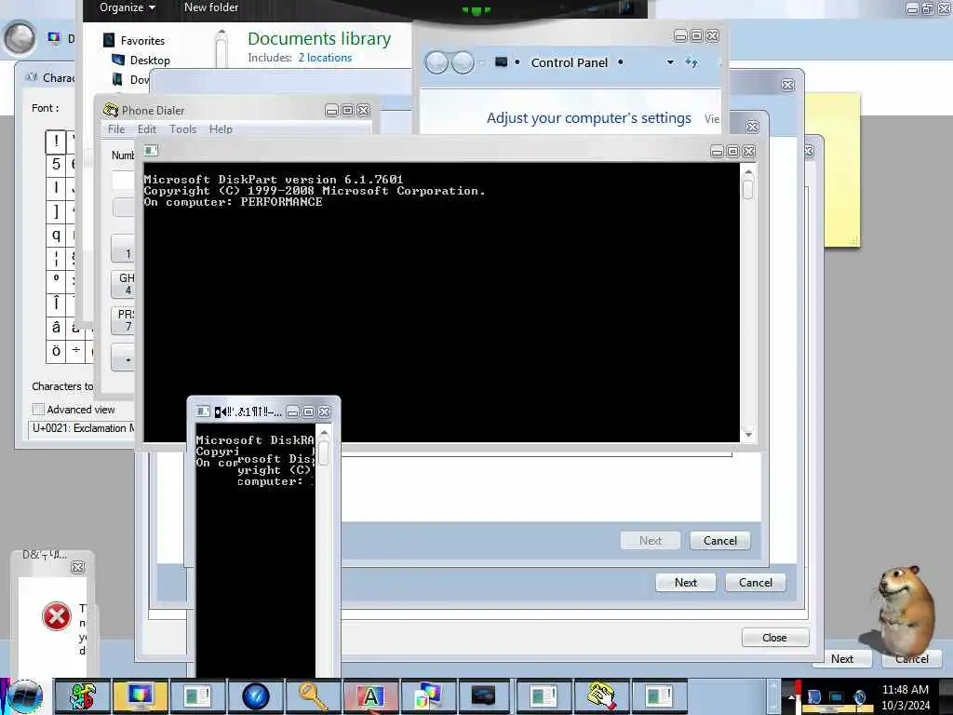Click Control Panel back navigation button
The height and width of the screenshot is (715, 953).
436,62
